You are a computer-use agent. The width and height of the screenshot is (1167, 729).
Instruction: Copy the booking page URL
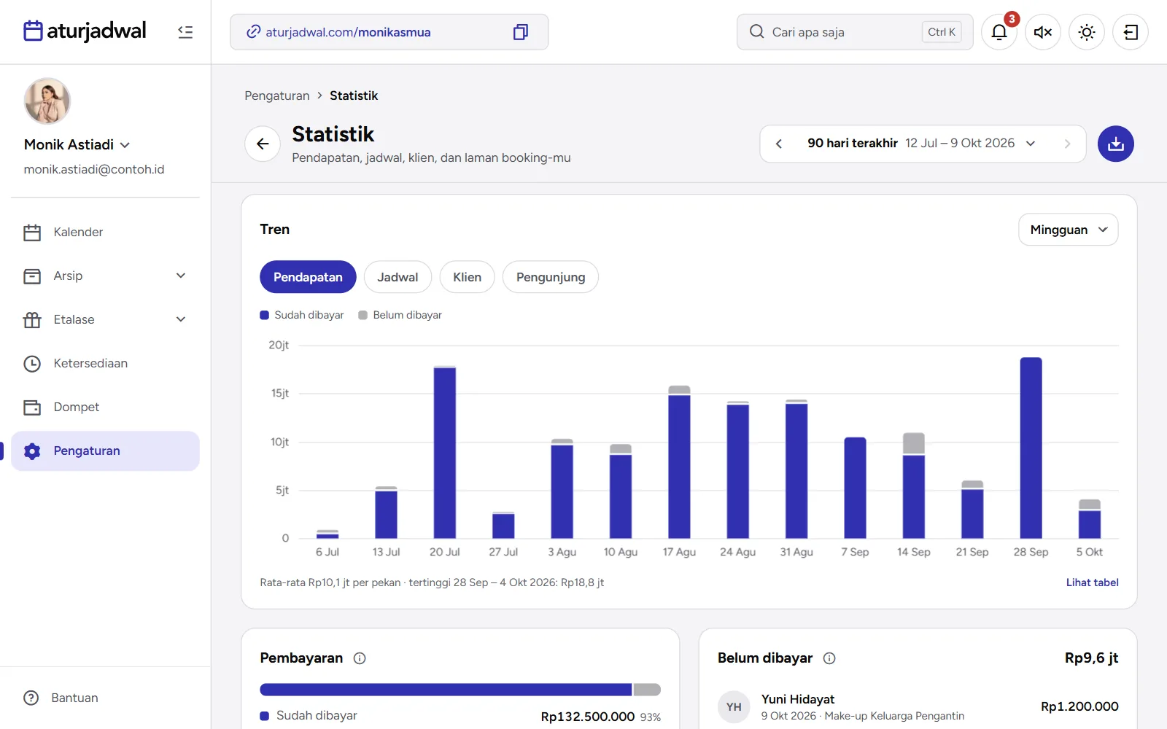tap(520, 32)
